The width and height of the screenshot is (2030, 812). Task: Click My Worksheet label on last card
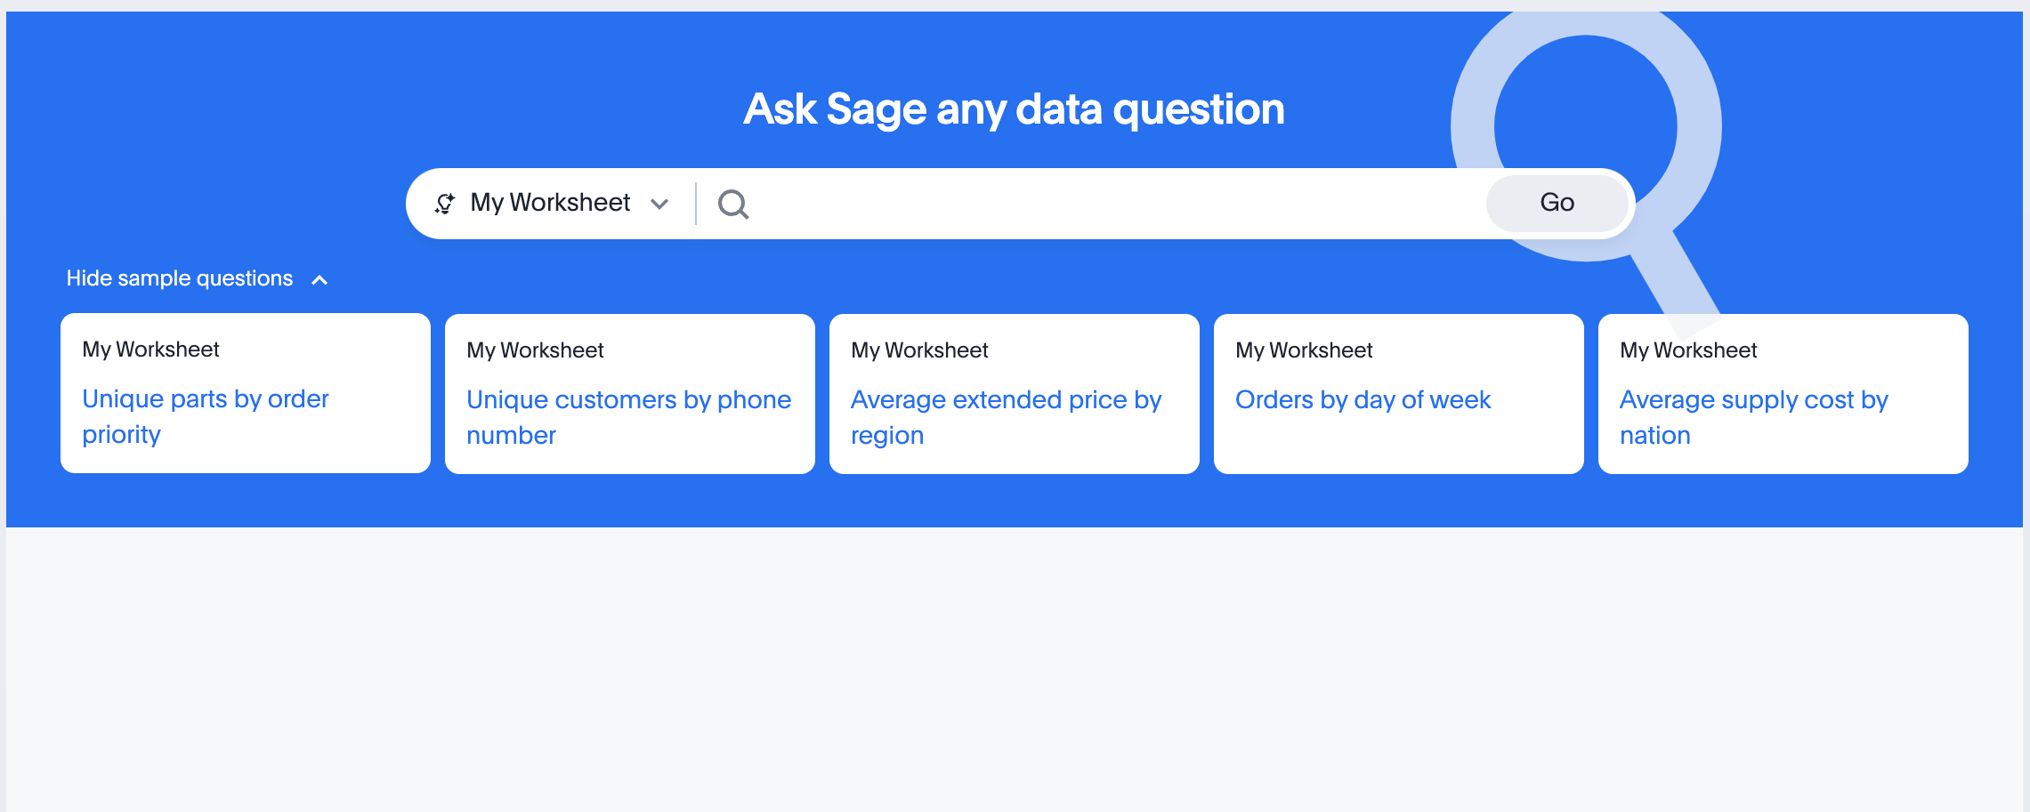click(x=1688, y=350)
